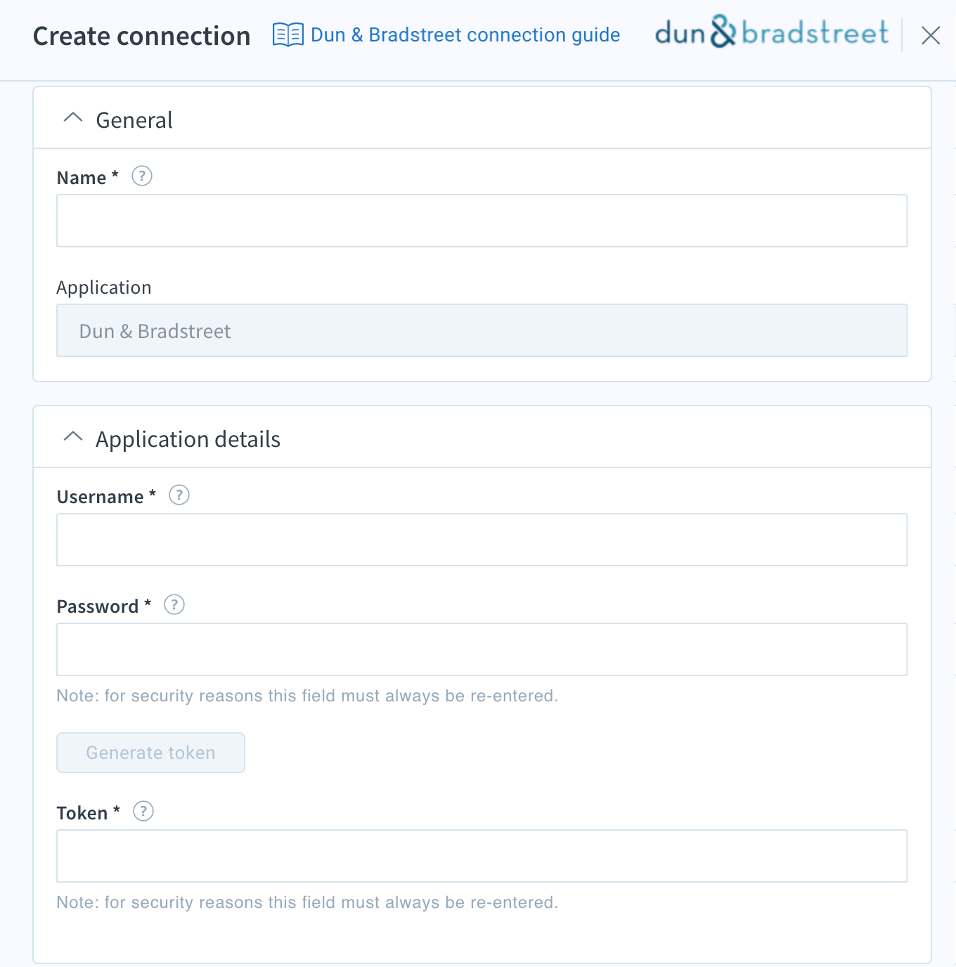The image size is (956, 967).
Task: Focus the Password input field
Action: click(x=482, y=649)
